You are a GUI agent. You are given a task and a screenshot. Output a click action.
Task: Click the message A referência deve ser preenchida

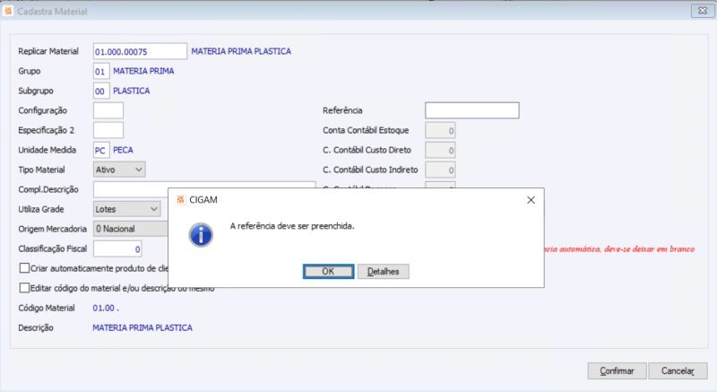click(292, 226)
